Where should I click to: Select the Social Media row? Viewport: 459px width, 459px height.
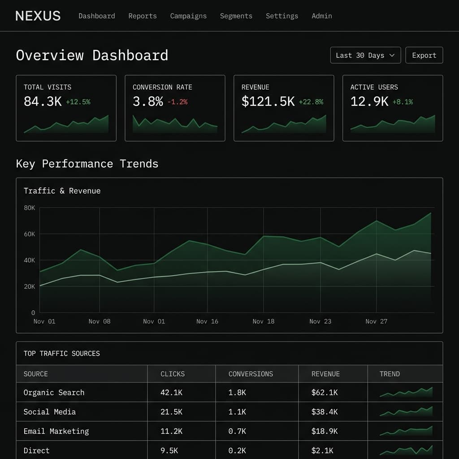click(229, 411)
